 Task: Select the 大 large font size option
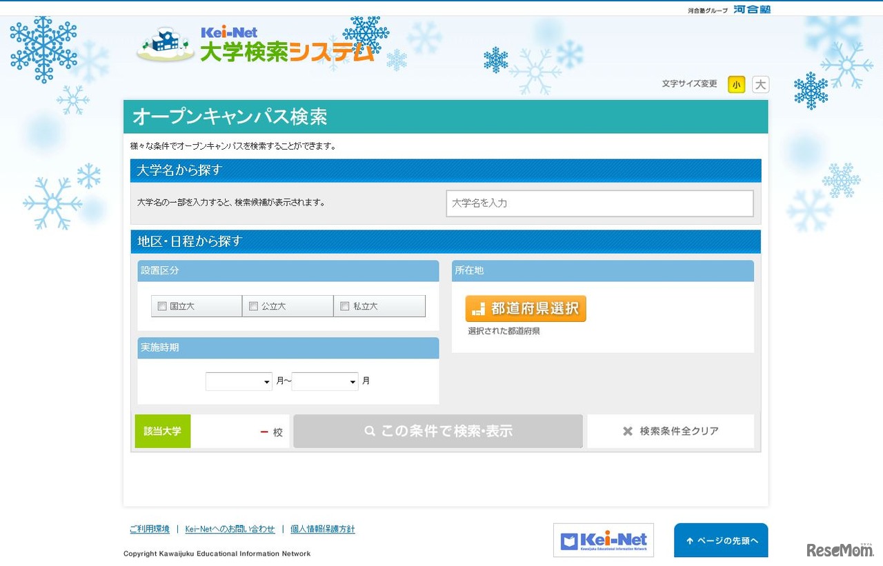pos(760,84)
